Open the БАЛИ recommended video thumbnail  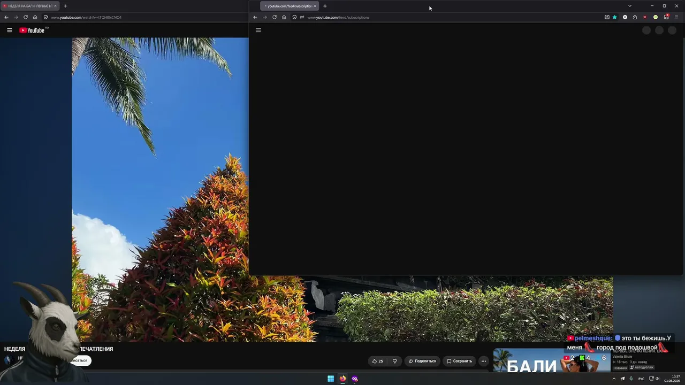pyautogui.click(x=552, y=360)
